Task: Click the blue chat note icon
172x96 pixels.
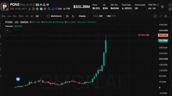Action: tap(48, 5)
